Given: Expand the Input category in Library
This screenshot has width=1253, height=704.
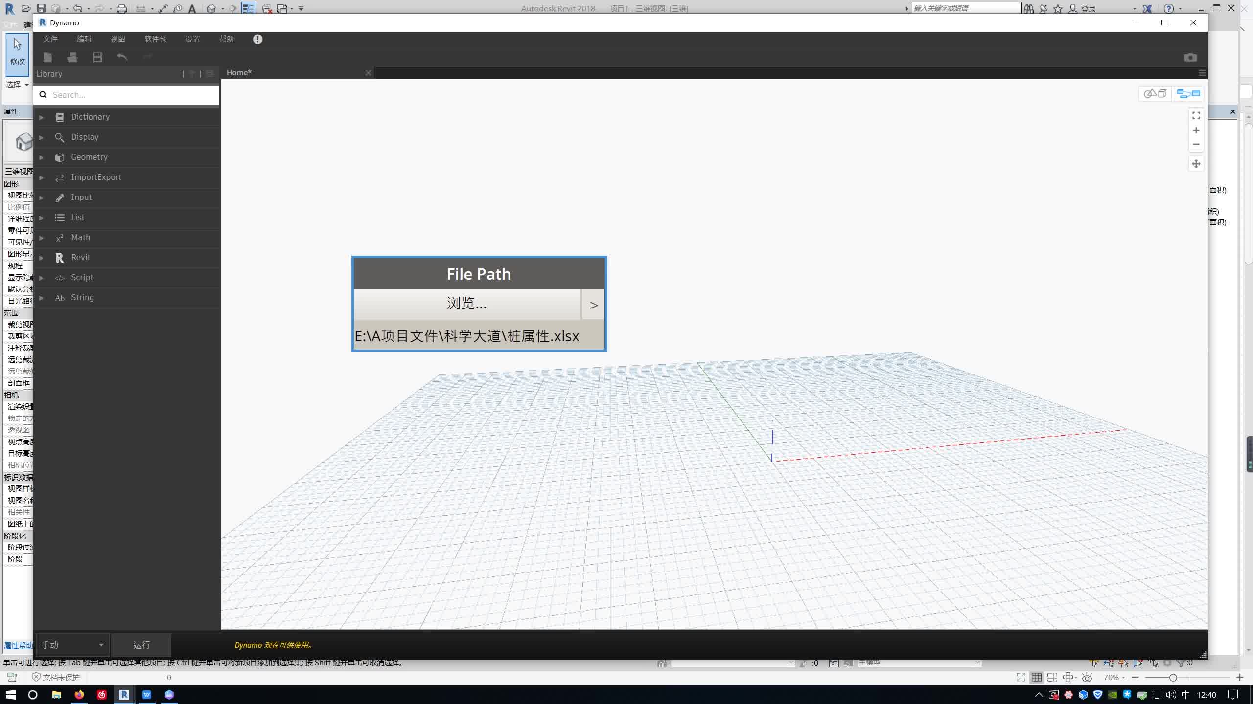Looking at the screenshot, I should (x=41, y=198).
